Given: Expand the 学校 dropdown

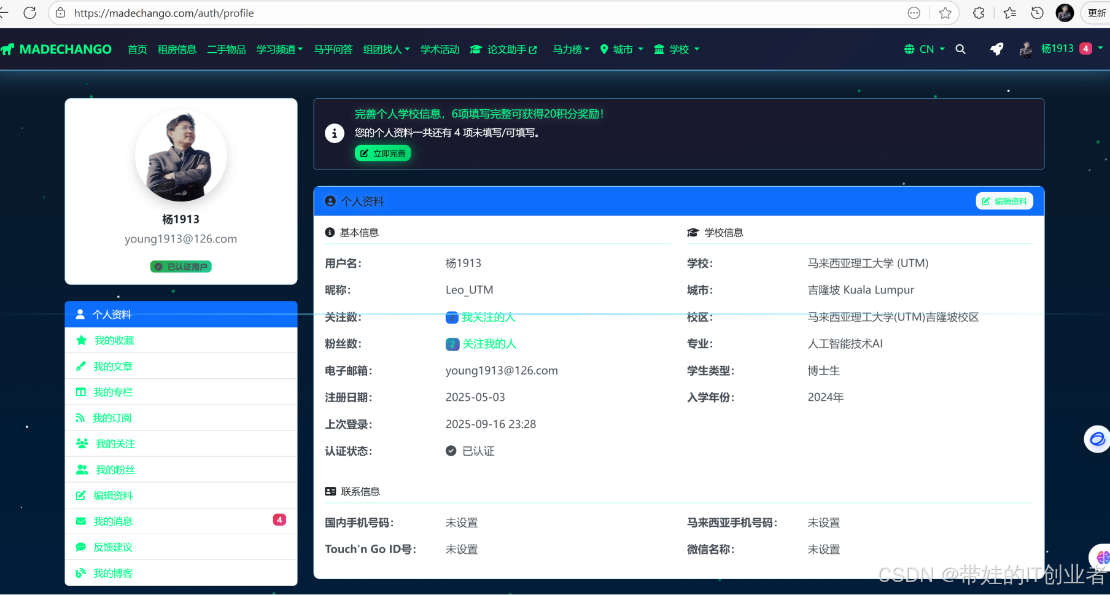Looking at the screenshot, I should [x=677, y=49].
